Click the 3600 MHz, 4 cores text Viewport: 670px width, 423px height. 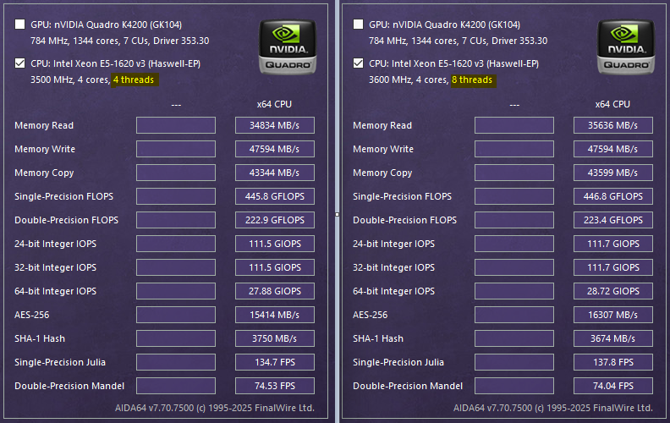(x=409, y=80)
